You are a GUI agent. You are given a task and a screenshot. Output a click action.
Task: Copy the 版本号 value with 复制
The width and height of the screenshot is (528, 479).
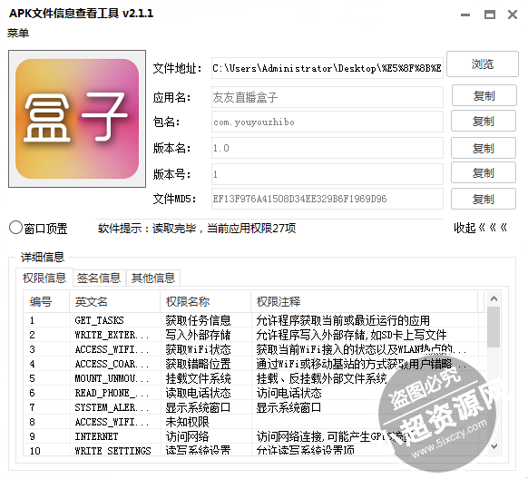[x=484, y=173]
